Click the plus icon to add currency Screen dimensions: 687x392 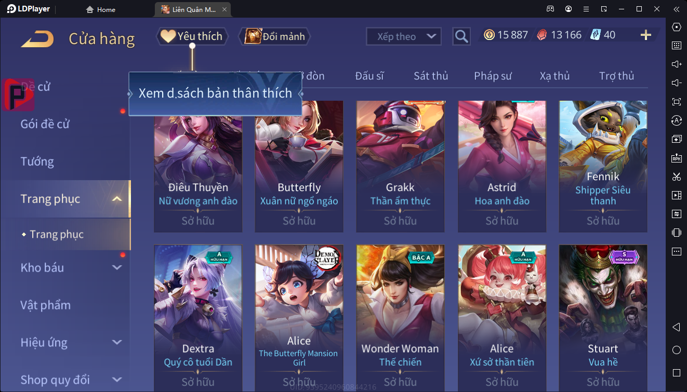[x=646, y=35]
